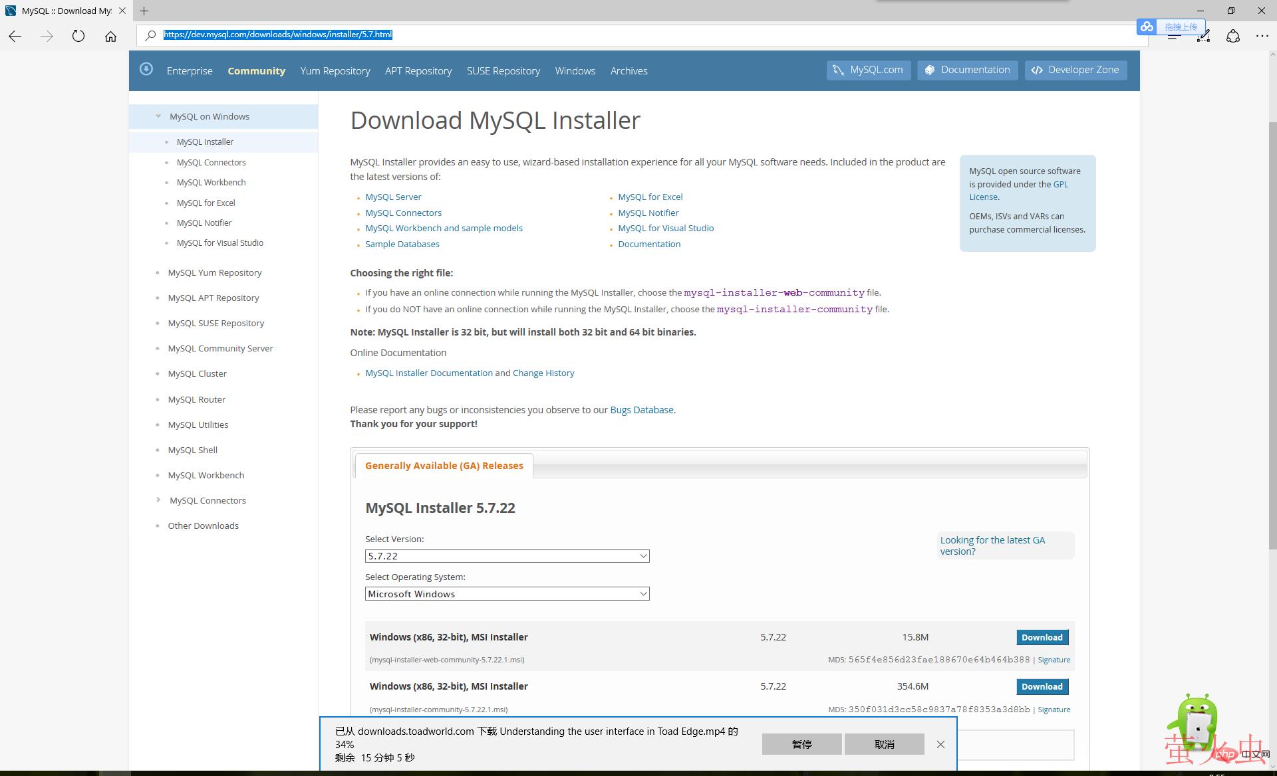The height and width of the screenshot is (776, 1277).
Task: Open the Bugs Database link
Action: [641, 410]
